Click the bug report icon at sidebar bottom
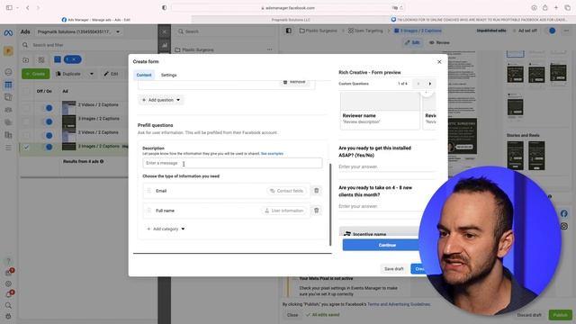Screen dimensions: 576x324 pyautogui.click(x=8, y=316)
